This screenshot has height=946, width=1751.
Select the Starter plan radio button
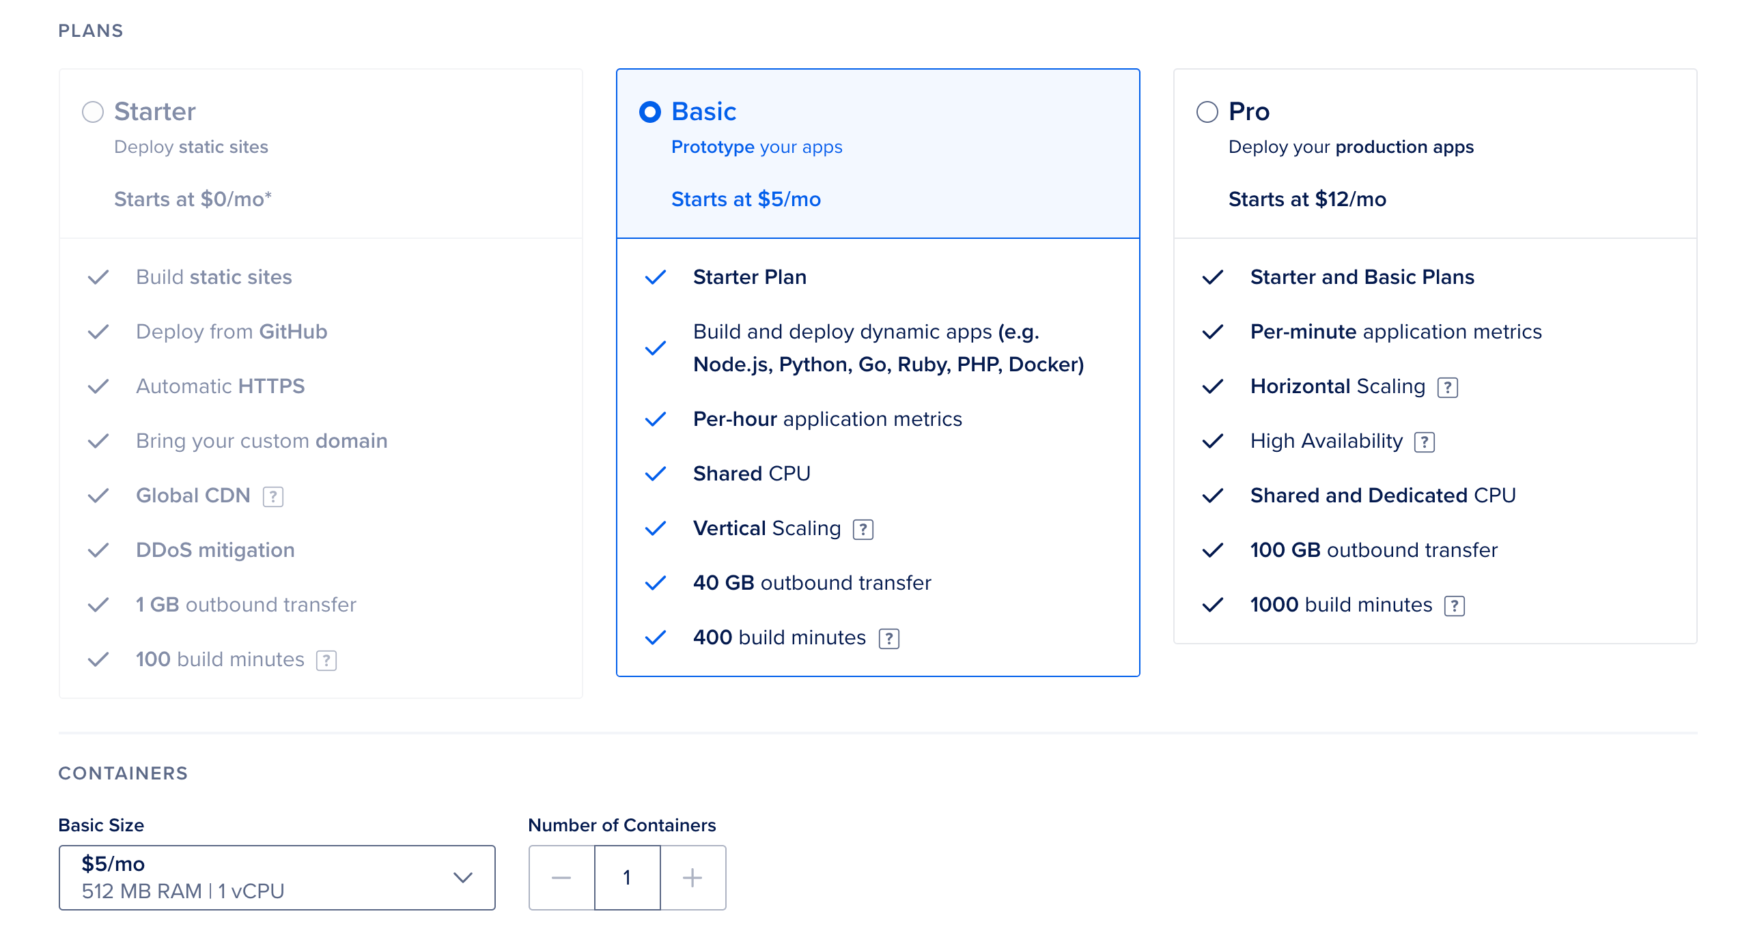pyautogui.click(x=93, y=112)
